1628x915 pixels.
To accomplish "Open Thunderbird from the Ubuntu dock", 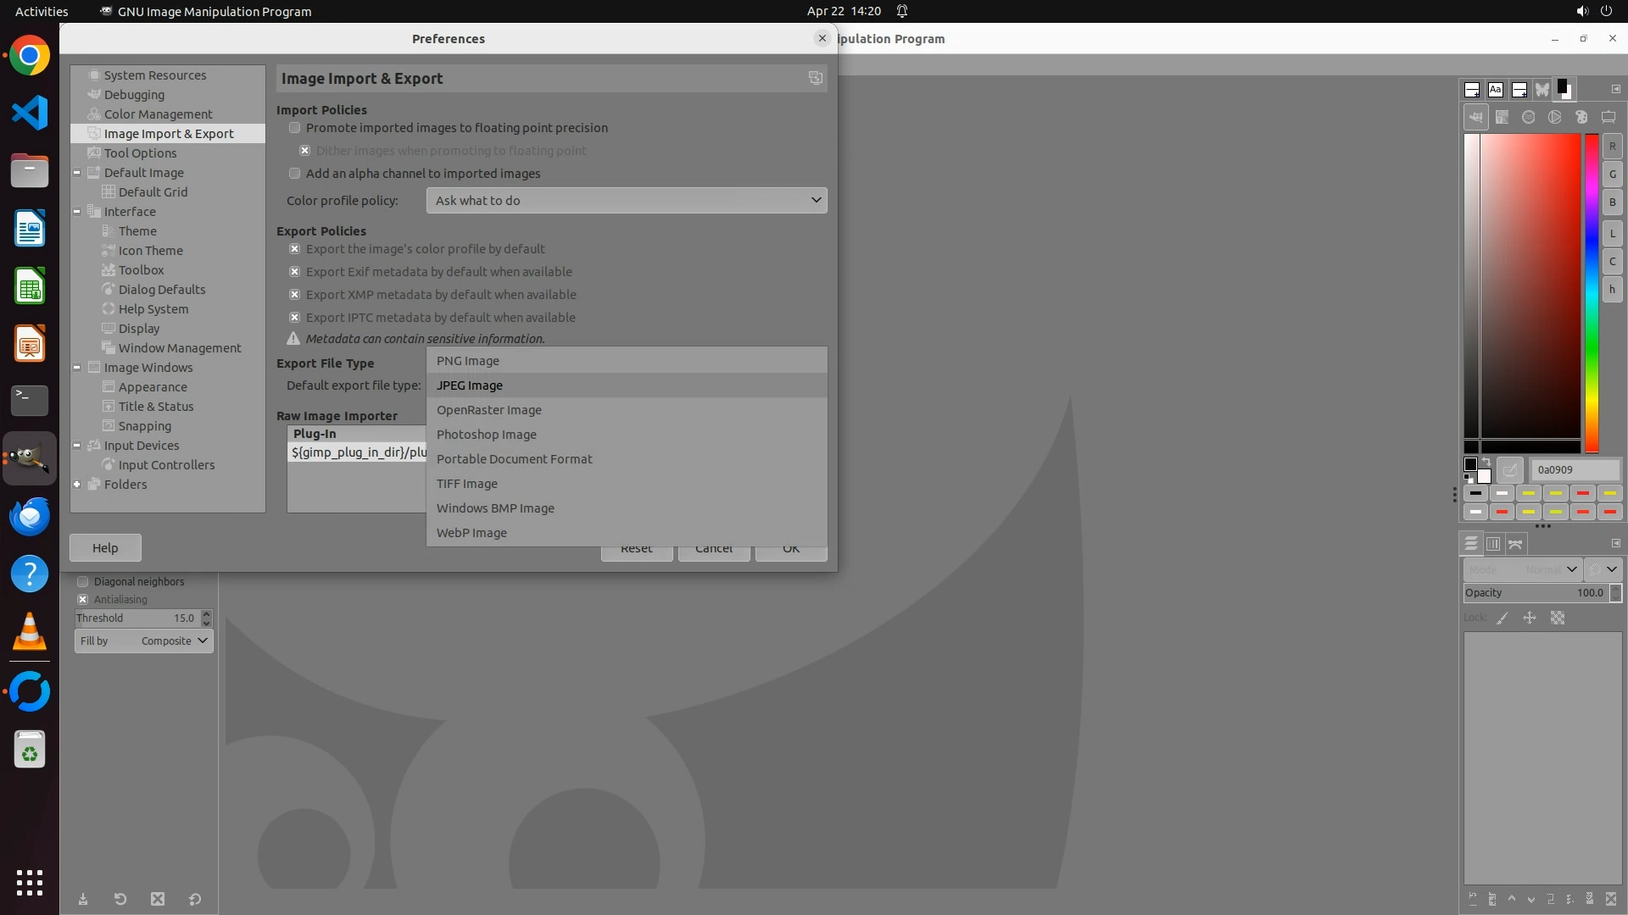I will [x=30, y=516].
